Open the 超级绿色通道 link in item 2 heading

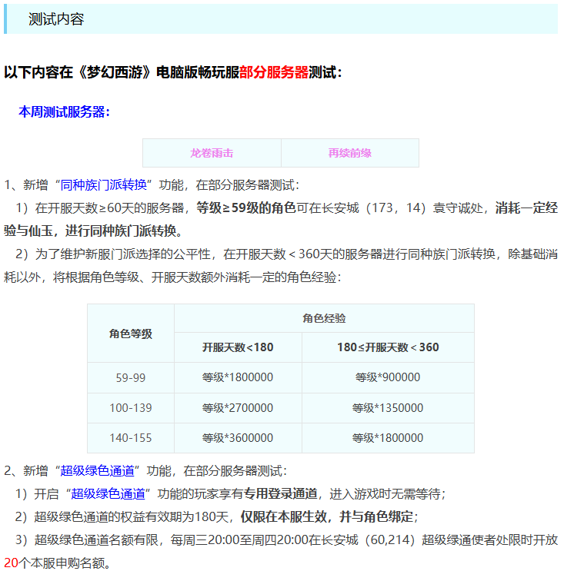[98, 471]
